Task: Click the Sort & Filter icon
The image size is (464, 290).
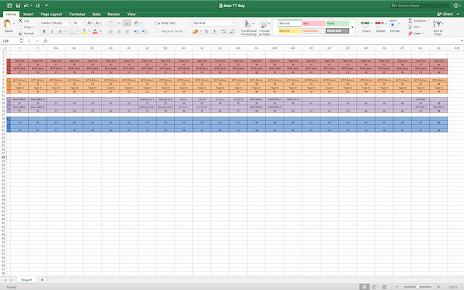Action: [438, 26]
